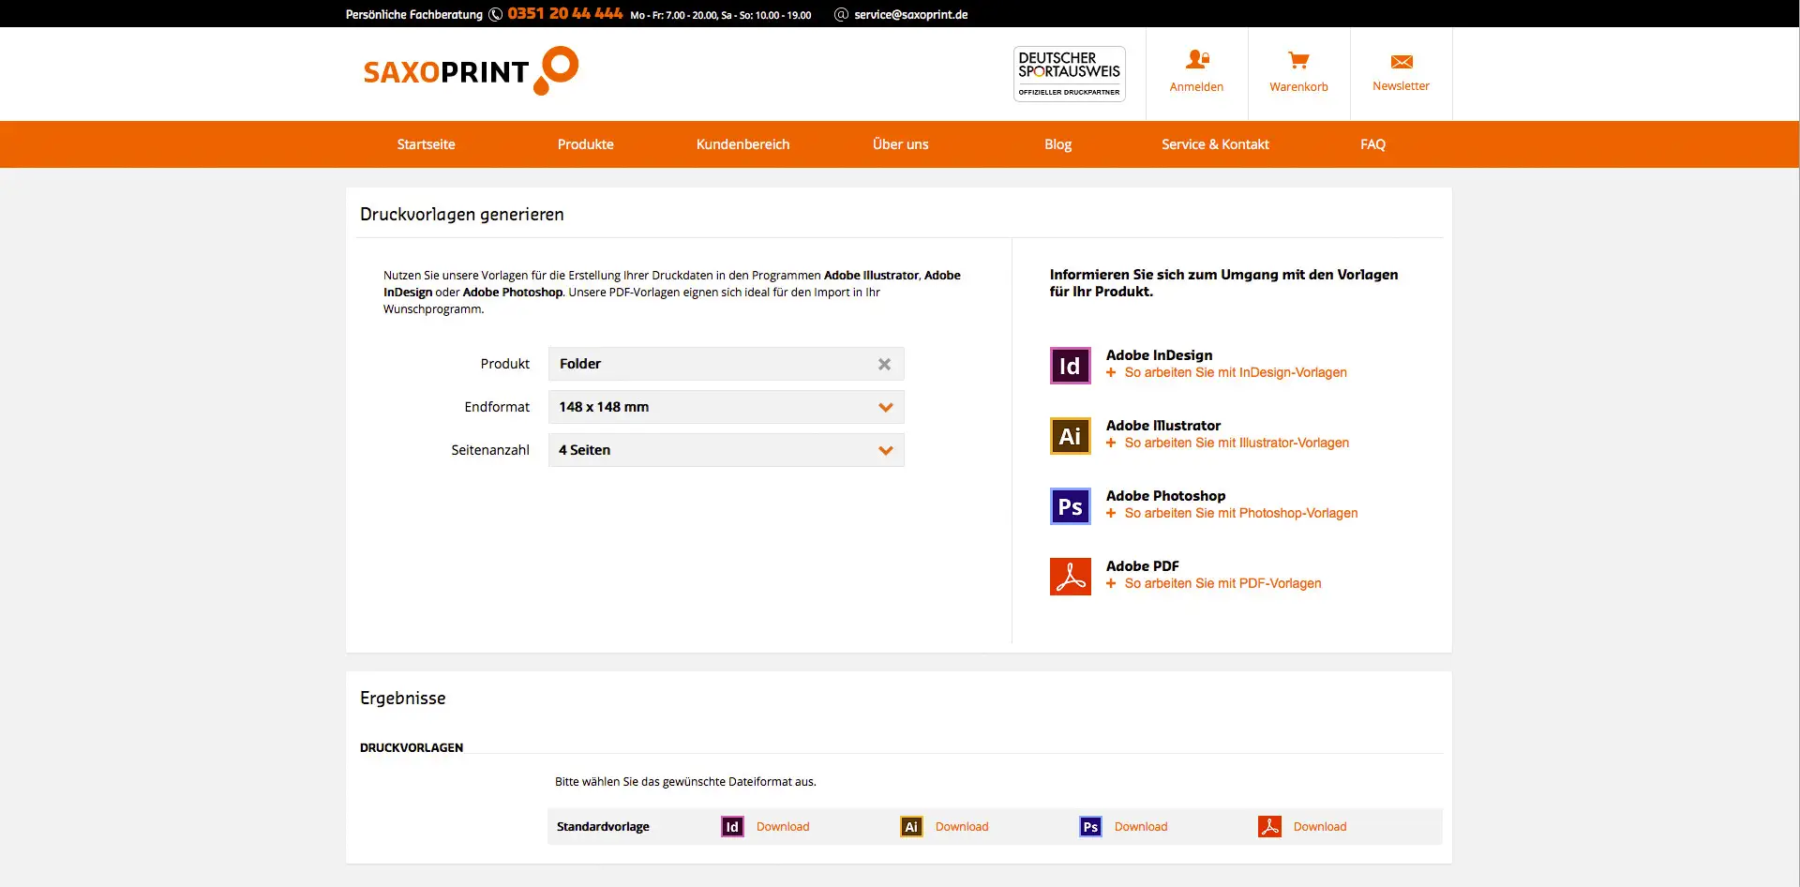Expand So arbeiten Sie mit InDesign-Vorlagen
This screenshot has height=887, width=1800.
click(1235, 372)
